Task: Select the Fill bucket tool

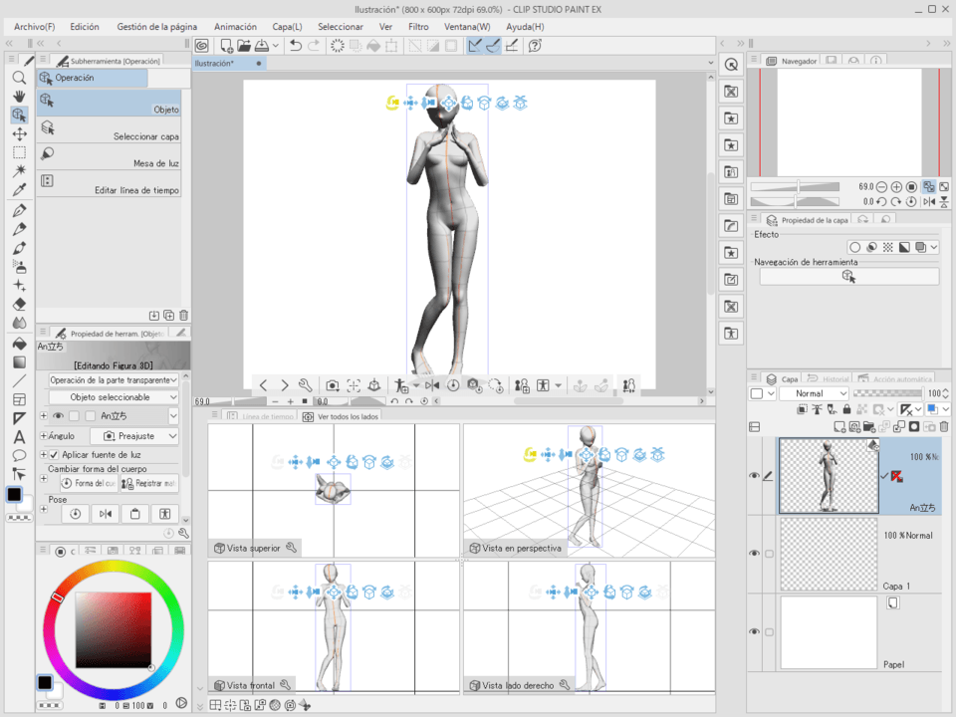Action: pos(19,344)
